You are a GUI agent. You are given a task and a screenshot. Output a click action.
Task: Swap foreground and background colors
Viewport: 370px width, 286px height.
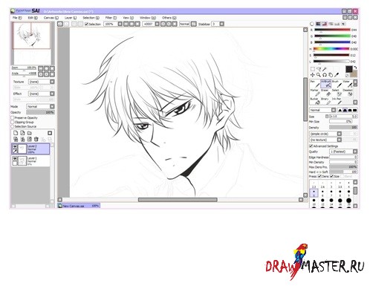click(355, 68)
